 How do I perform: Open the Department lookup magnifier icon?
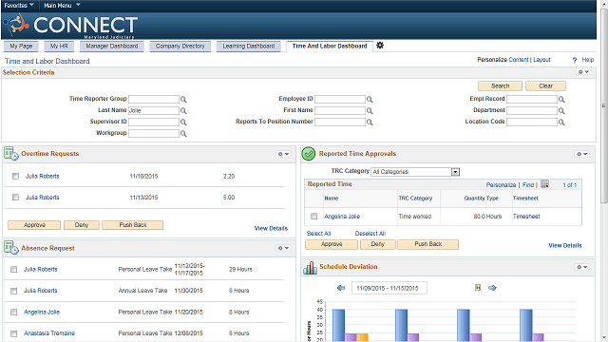(x=561, y=111)
